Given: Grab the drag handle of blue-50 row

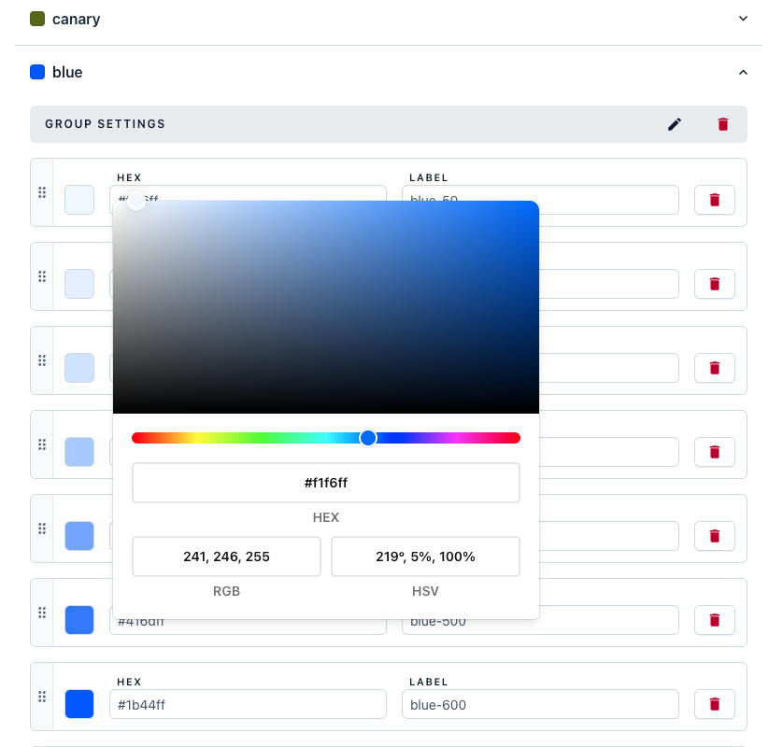Looking at the screenshot, I should [42, 192].
